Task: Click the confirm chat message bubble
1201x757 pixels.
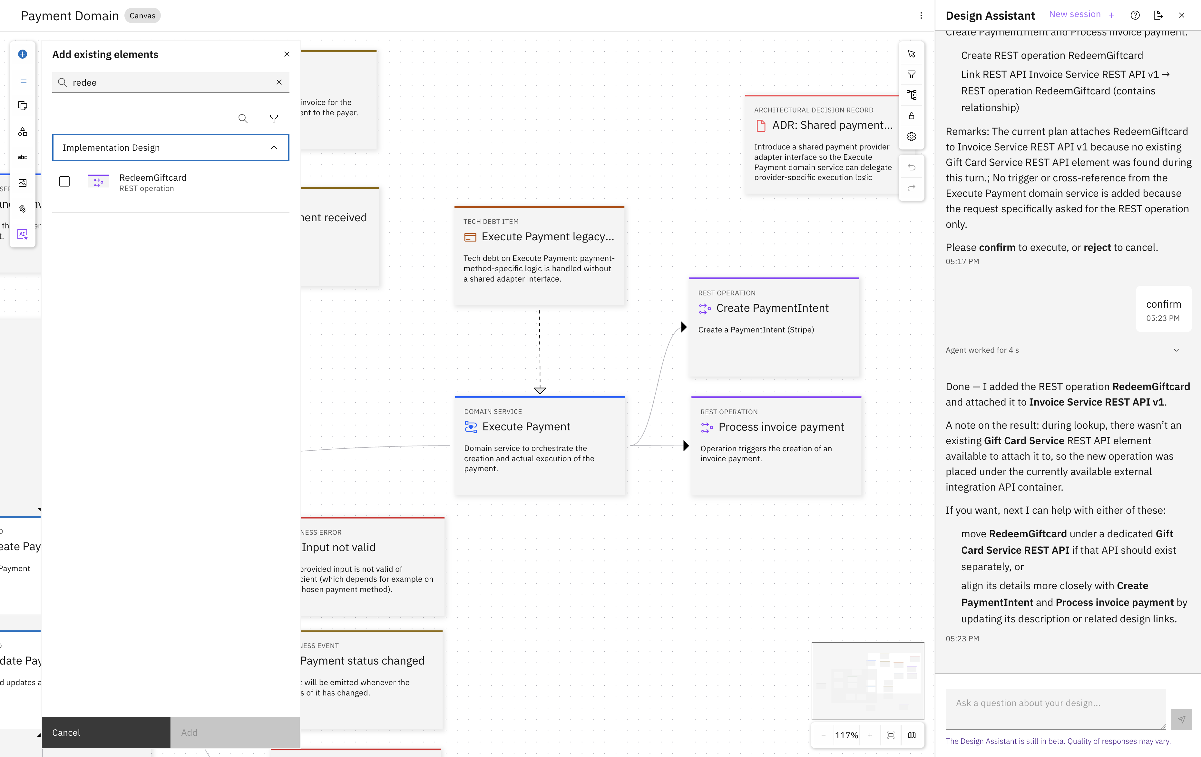Action: (1164, 309)
